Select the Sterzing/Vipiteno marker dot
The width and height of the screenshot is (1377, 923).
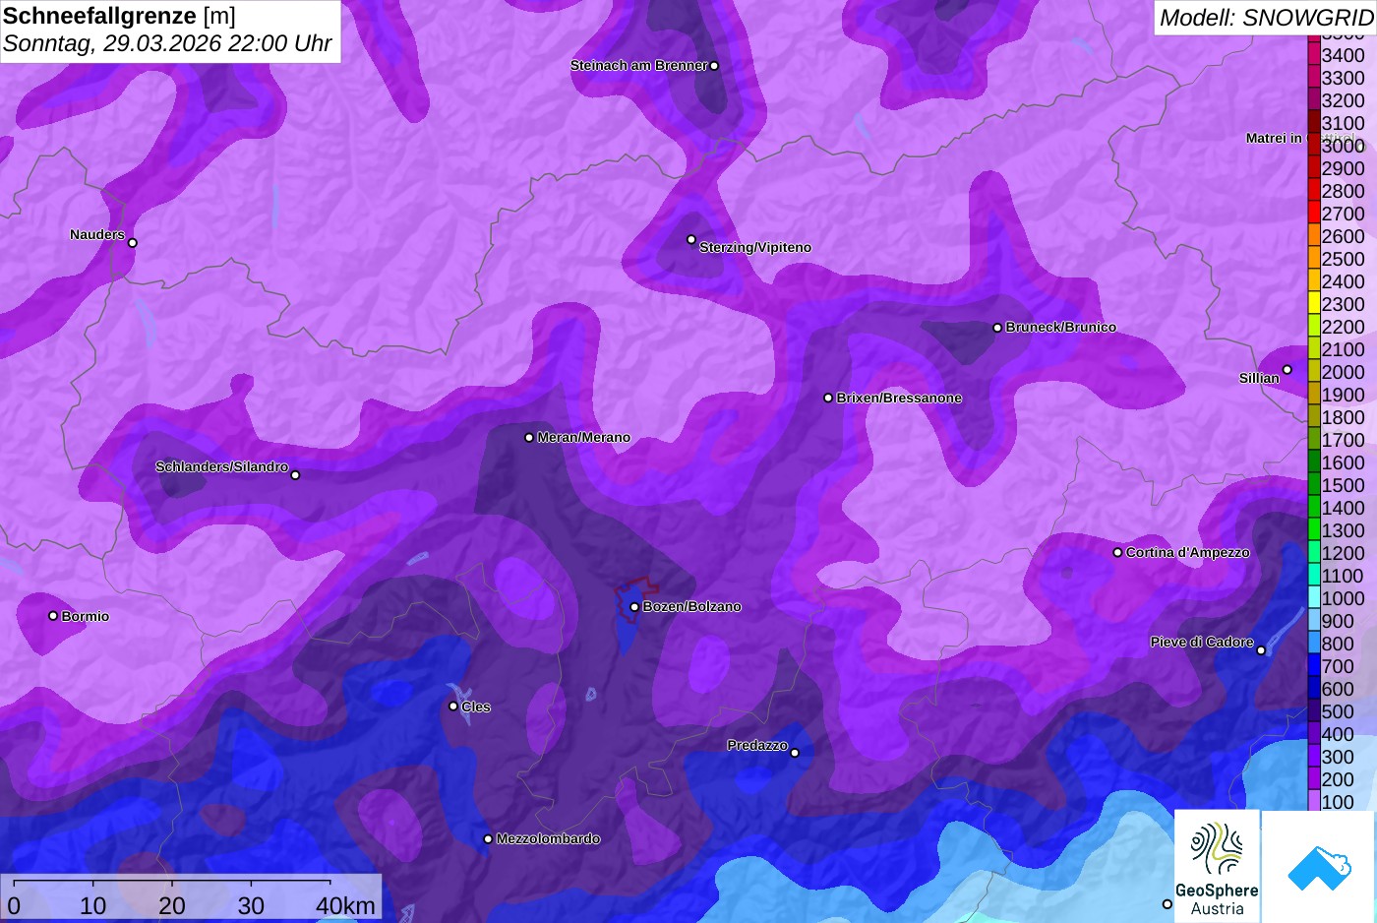click(691, 239)
